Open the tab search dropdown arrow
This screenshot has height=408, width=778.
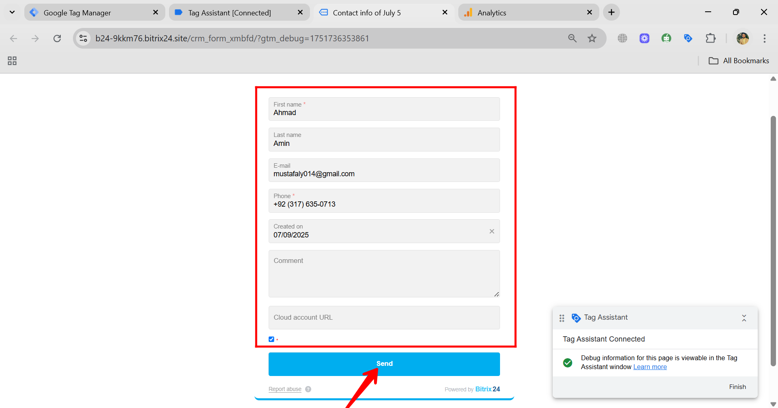coord(12,12)
